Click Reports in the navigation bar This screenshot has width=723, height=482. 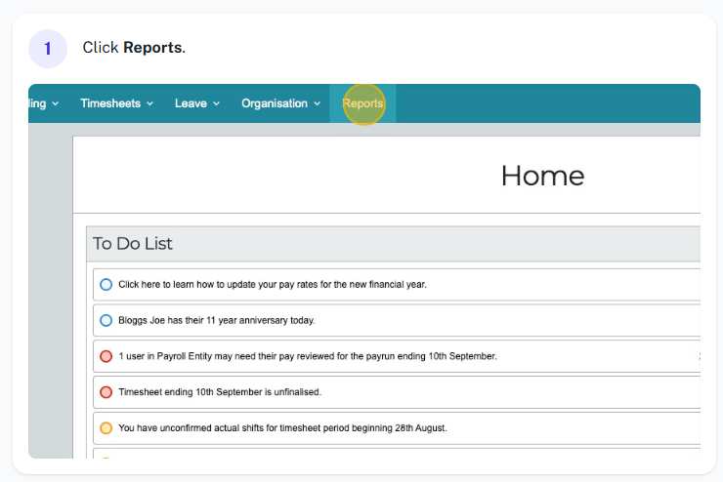click(362, 103)
